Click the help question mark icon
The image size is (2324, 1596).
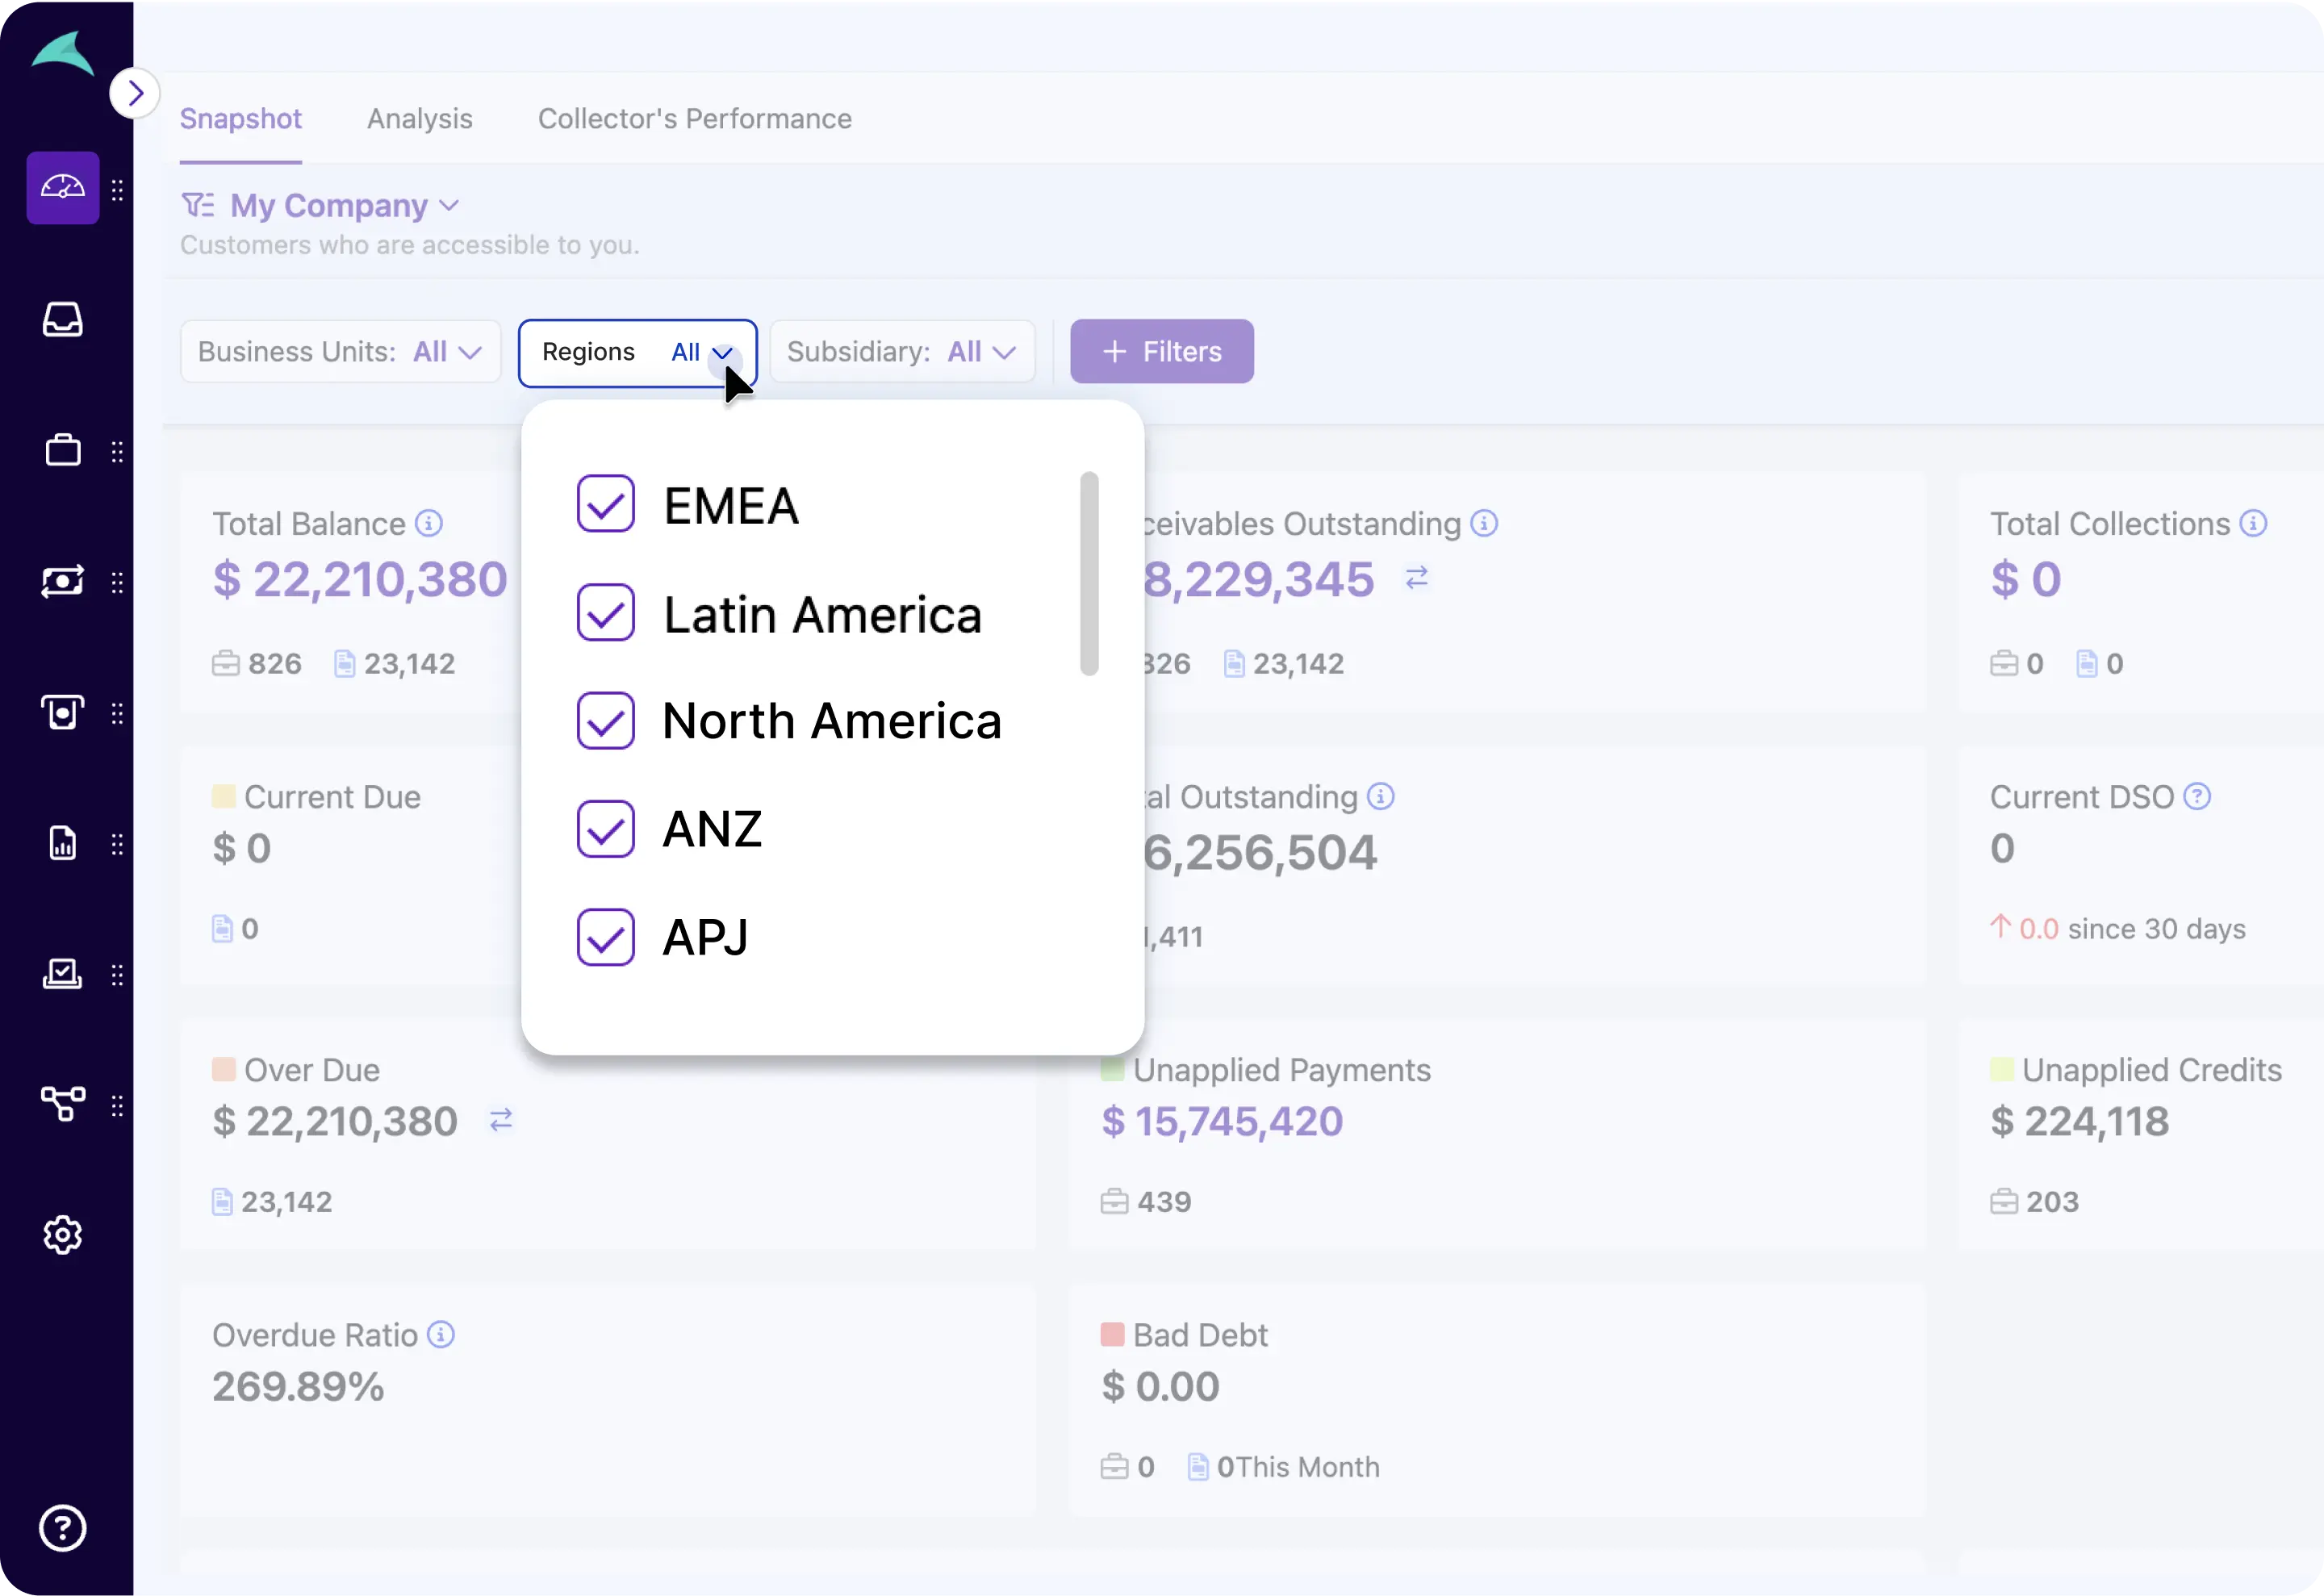(62, 1528)
